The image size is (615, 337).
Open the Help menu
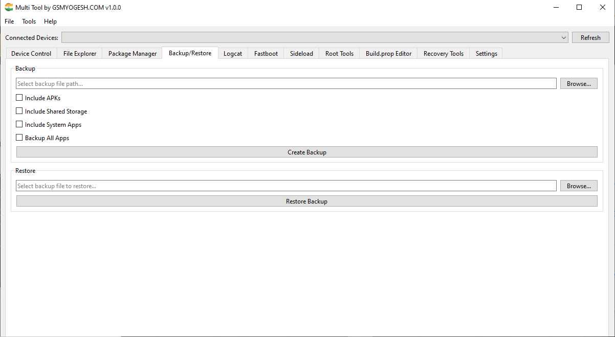[50, 21]
